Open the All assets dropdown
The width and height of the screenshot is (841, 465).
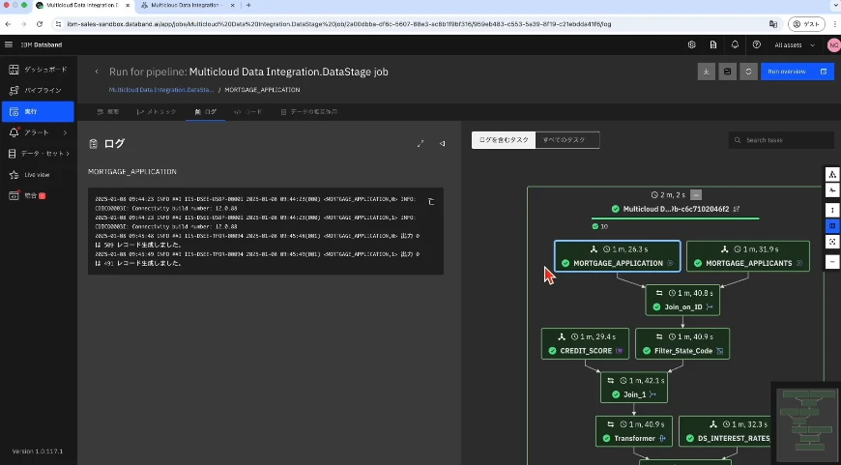[795, 45]
